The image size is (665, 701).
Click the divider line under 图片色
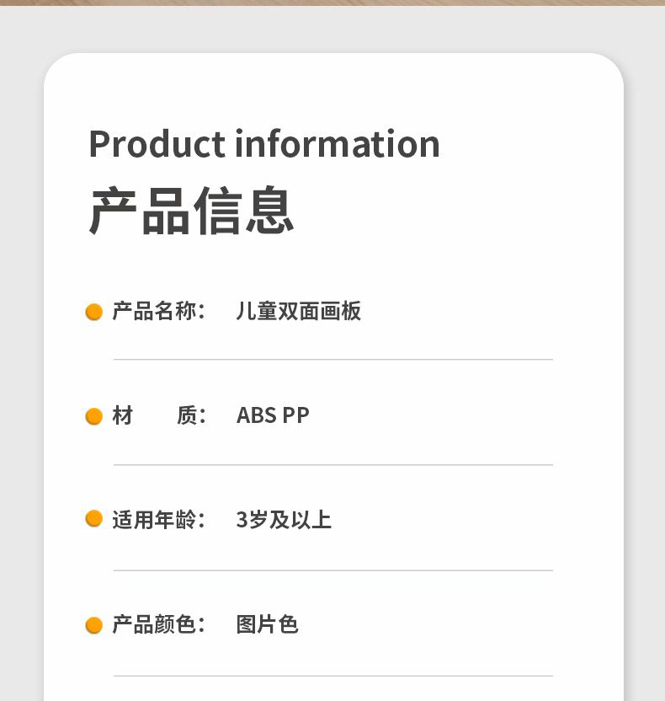[333, 676]
